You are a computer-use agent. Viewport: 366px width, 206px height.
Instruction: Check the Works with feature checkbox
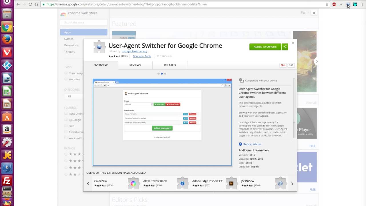(x=66, y=138)
